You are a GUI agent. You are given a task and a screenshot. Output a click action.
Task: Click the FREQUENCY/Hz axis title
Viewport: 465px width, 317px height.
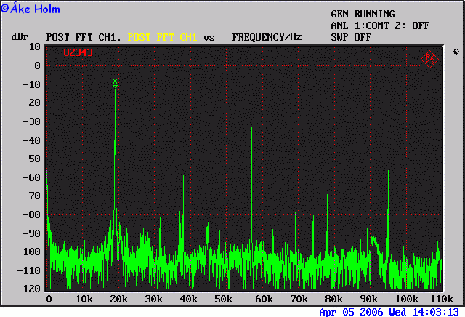(267, 37)
